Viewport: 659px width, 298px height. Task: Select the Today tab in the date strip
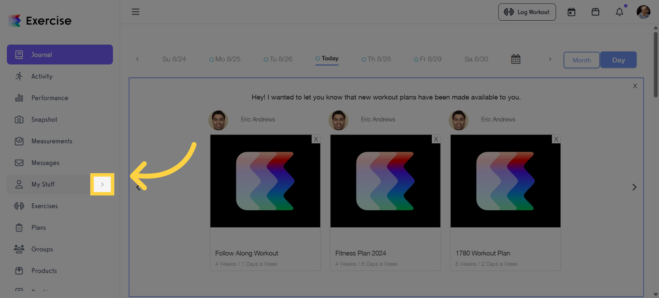(327, 58)
